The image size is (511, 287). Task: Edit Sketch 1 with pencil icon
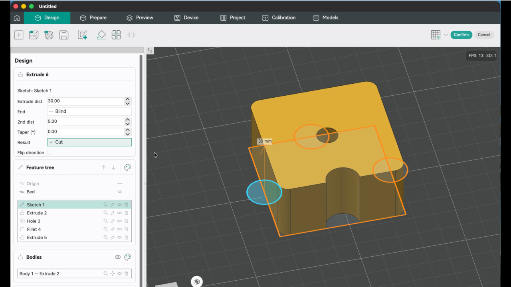point(113,205)
